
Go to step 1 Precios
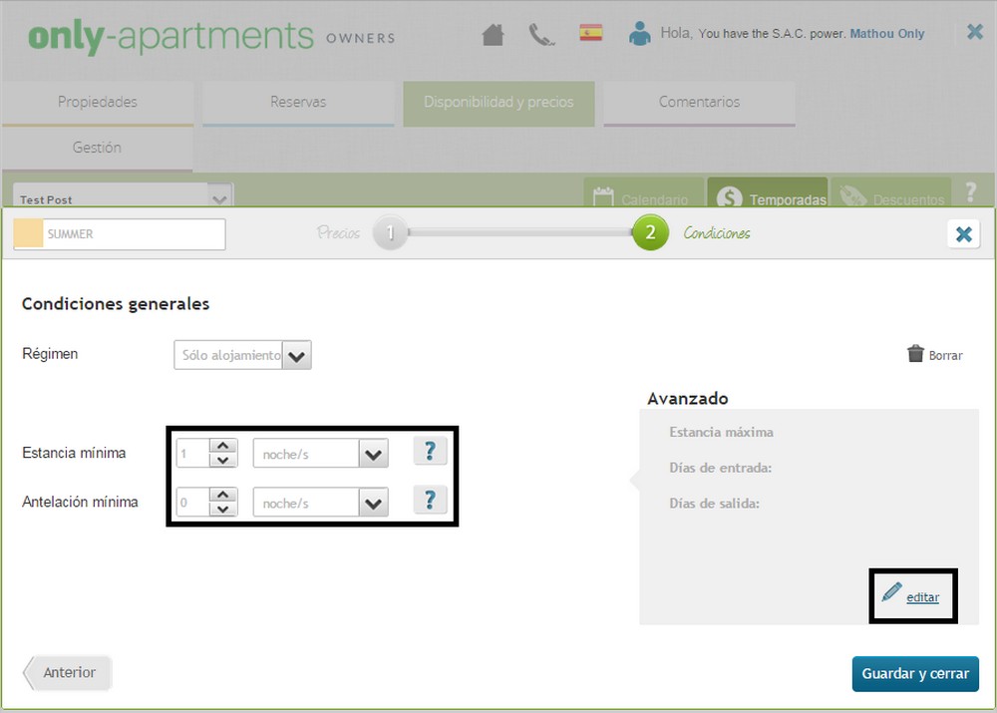(390, 233)
